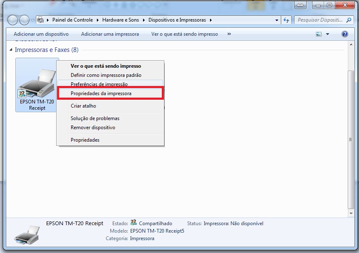Click Adicionar um dispositivo button
Viewport: 359px width, 253px height.
[41, 34]
